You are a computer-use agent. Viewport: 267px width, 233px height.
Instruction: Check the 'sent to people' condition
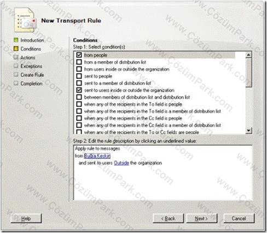pyautogui.click(x=79, y=76)
